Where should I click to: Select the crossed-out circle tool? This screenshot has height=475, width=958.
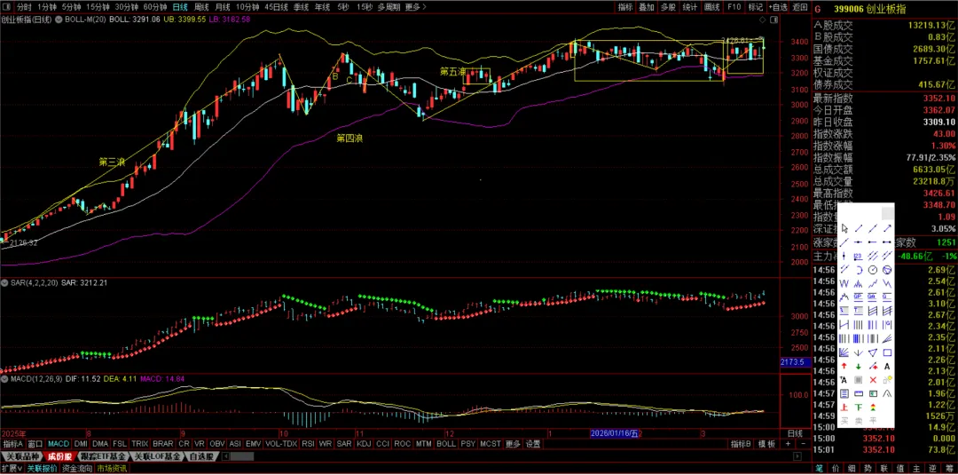coord(887,269)
